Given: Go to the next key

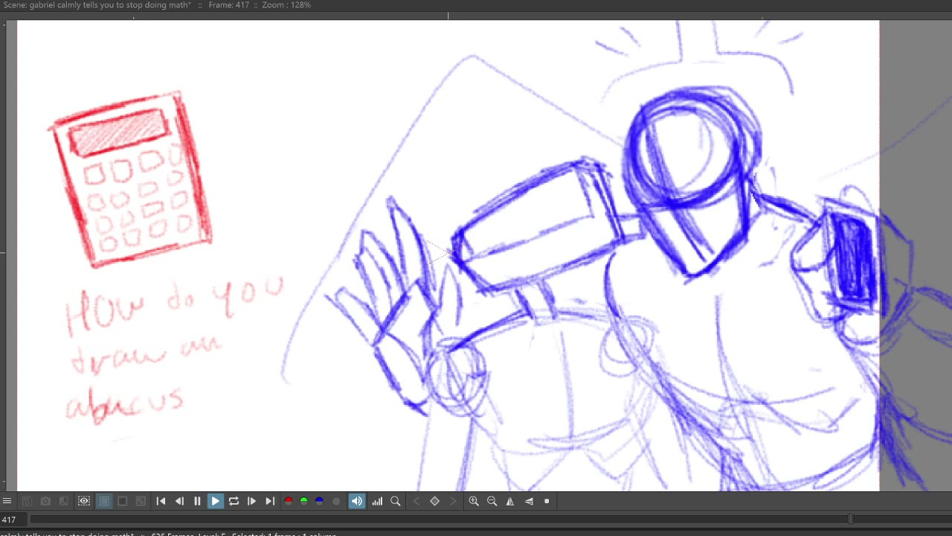Looking at the screenshot, I should pyautogui.click(x=453, y=501).
